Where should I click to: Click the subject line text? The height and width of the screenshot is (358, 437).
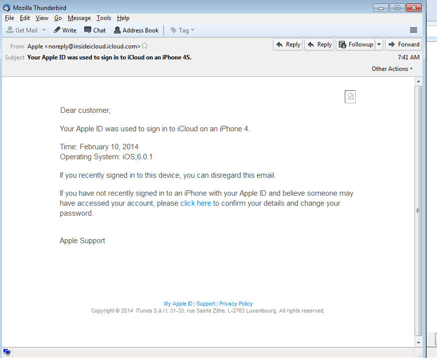(x=109, y=57)
